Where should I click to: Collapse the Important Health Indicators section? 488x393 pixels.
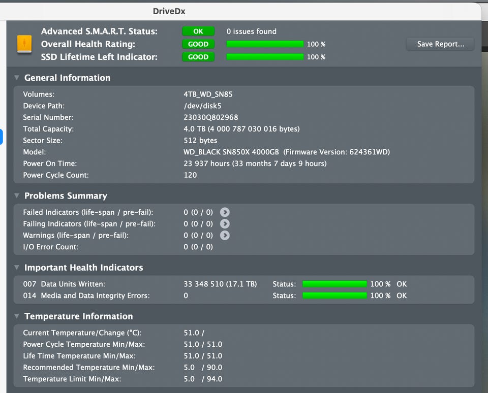17,267
